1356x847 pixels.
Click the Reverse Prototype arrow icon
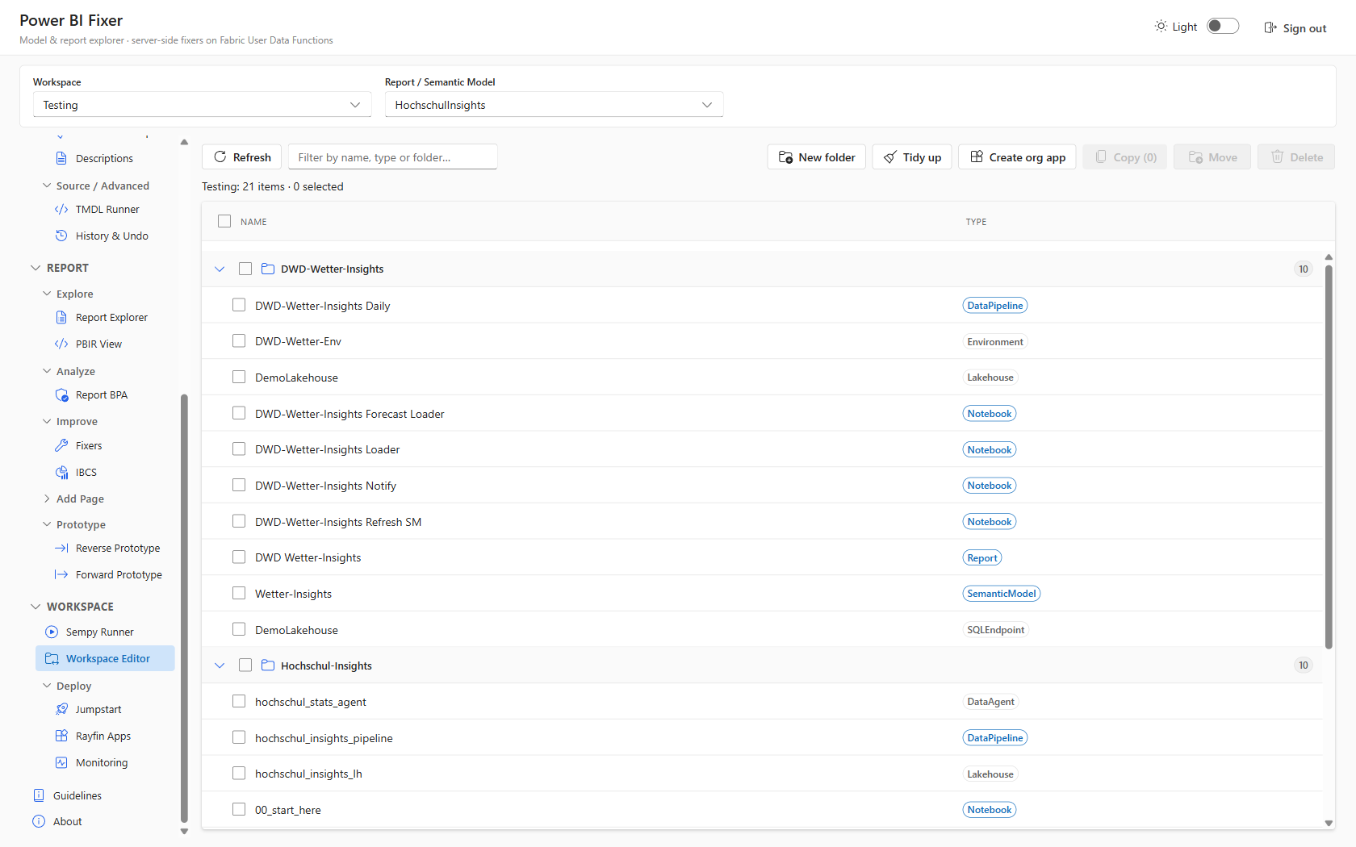click(61, 548)
